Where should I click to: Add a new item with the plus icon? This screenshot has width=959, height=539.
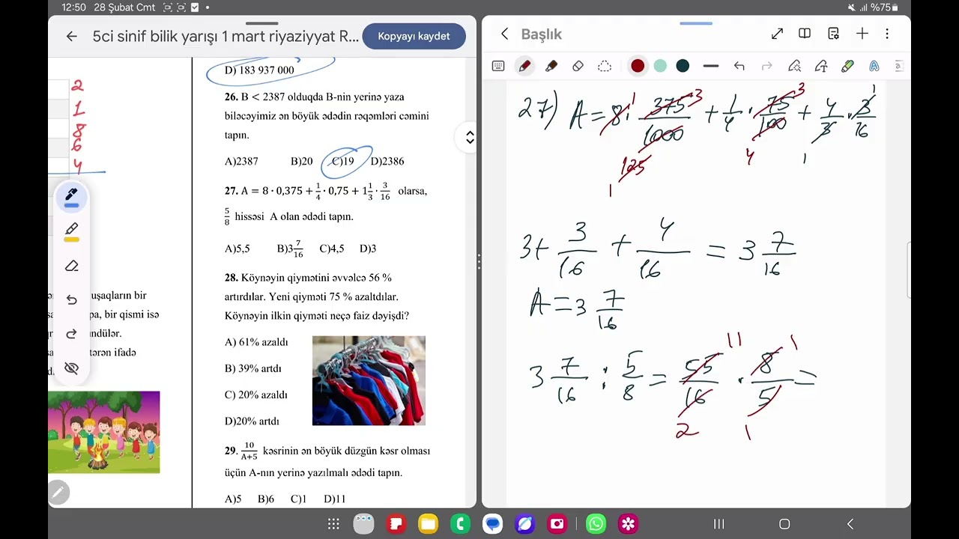862,34
